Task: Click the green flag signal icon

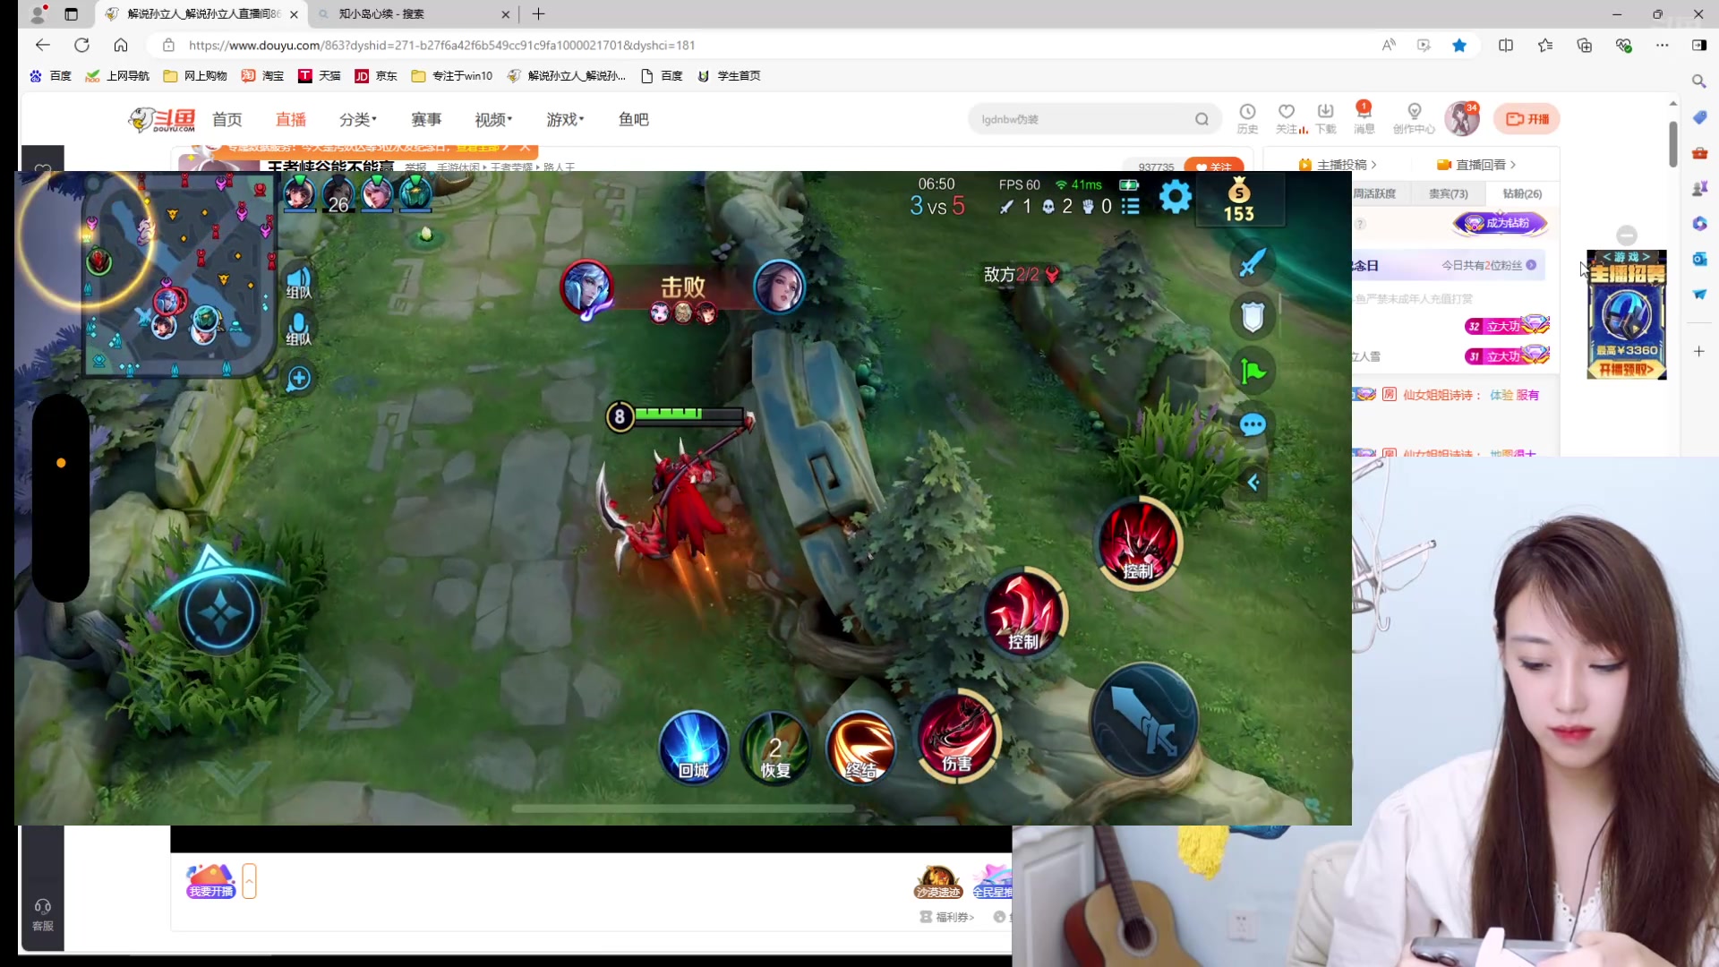Action: [1253, 371]
